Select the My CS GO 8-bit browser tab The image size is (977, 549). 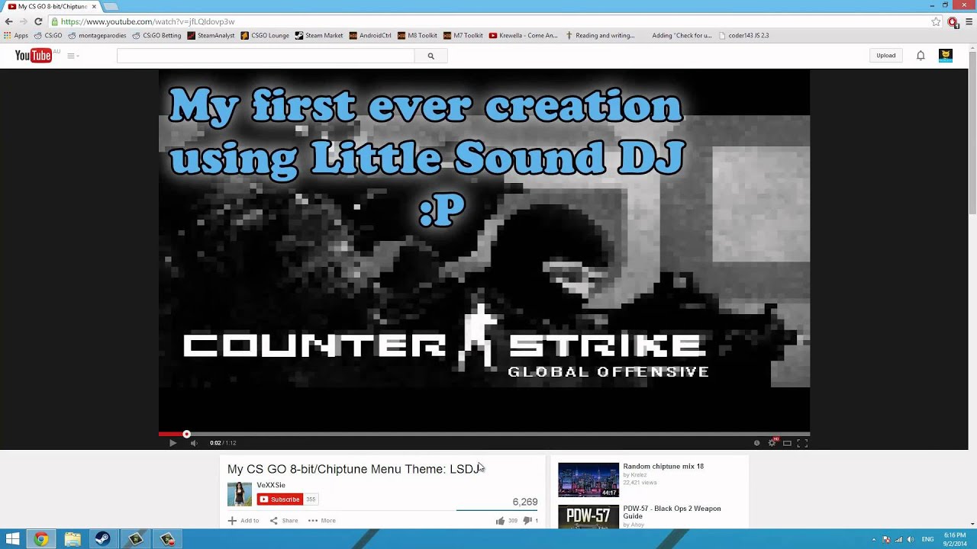click(x=52, y=6)
